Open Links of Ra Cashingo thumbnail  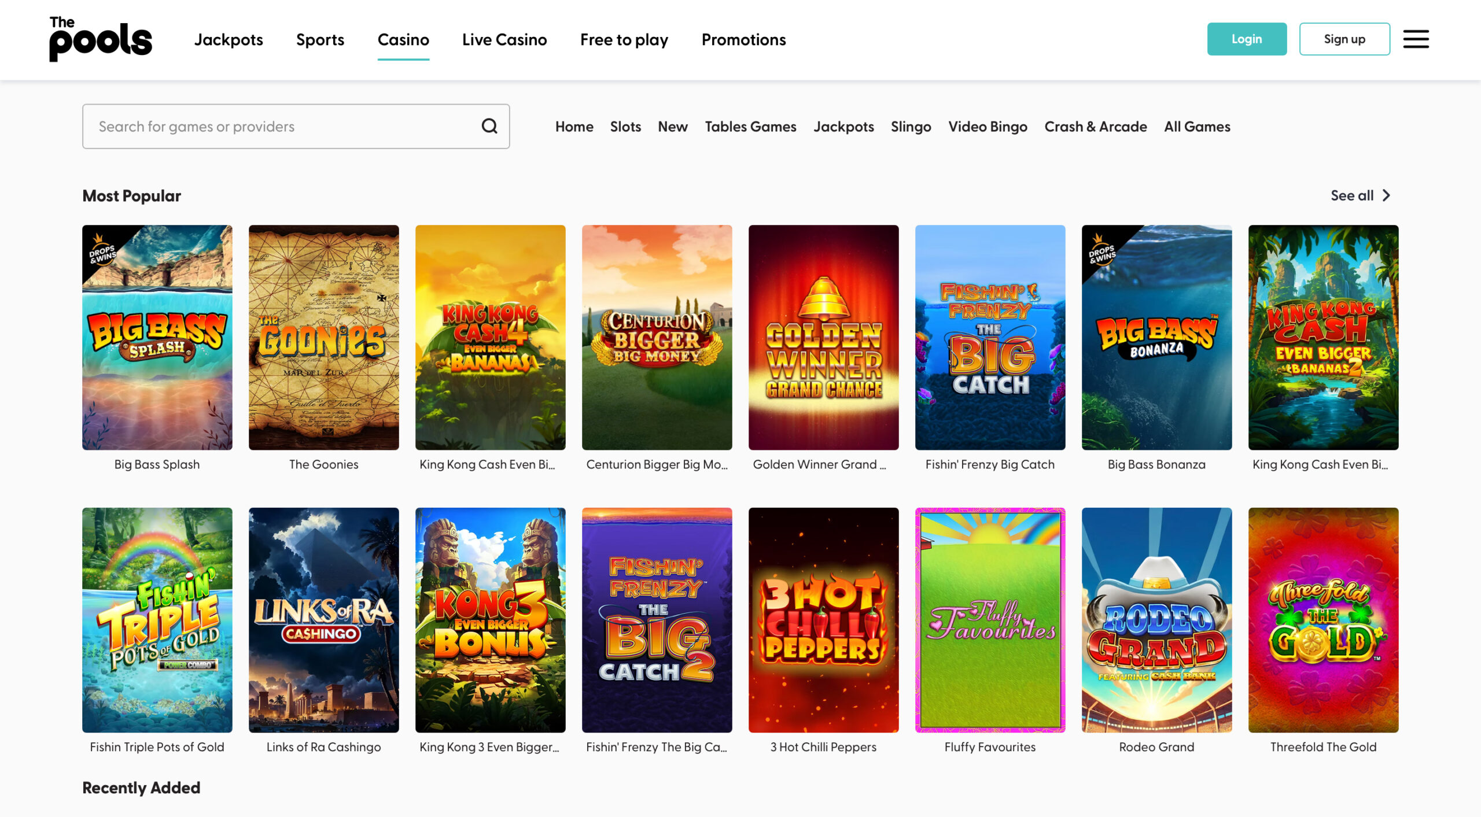coord(323,620)
